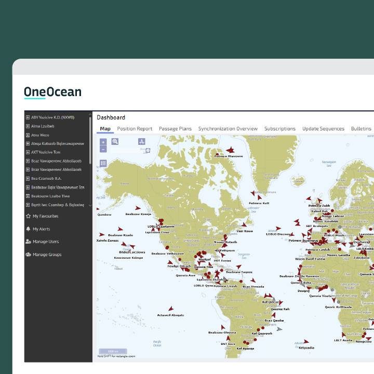Expand the Bea Czamwzb B.A. entry

point(28,178)
